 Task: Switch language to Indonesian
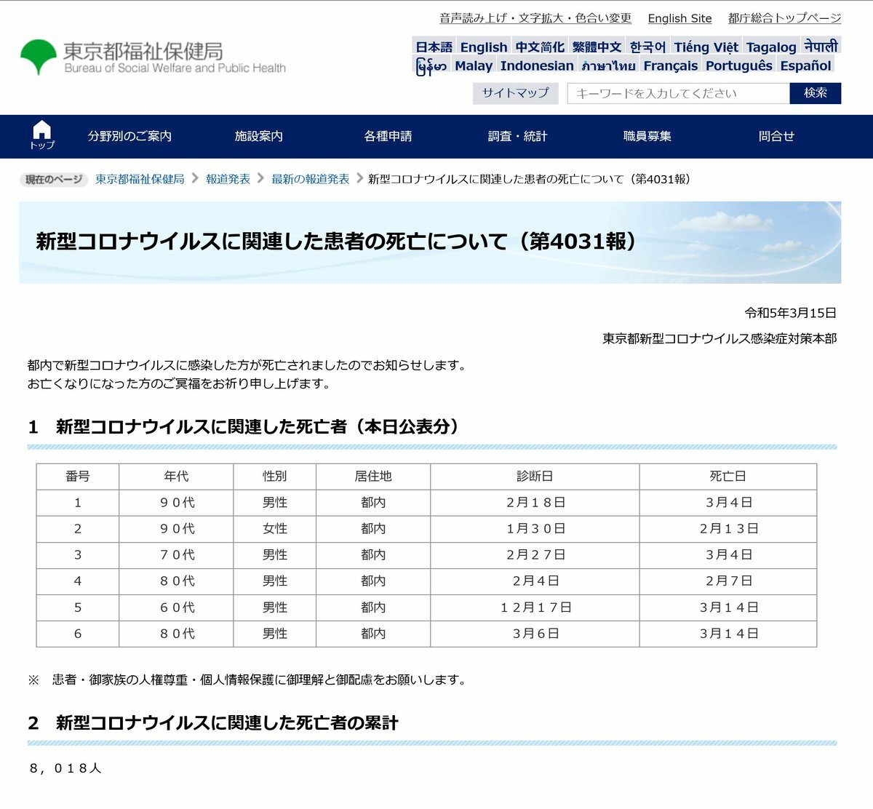[x=537, y=65]
